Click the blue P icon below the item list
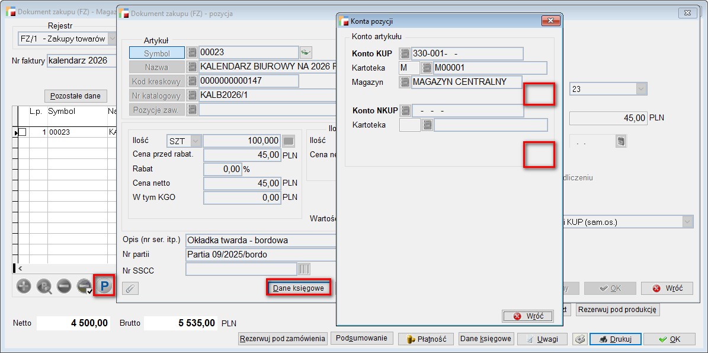The height and width of the screenshot is (353, 708). tap(104, 287)
